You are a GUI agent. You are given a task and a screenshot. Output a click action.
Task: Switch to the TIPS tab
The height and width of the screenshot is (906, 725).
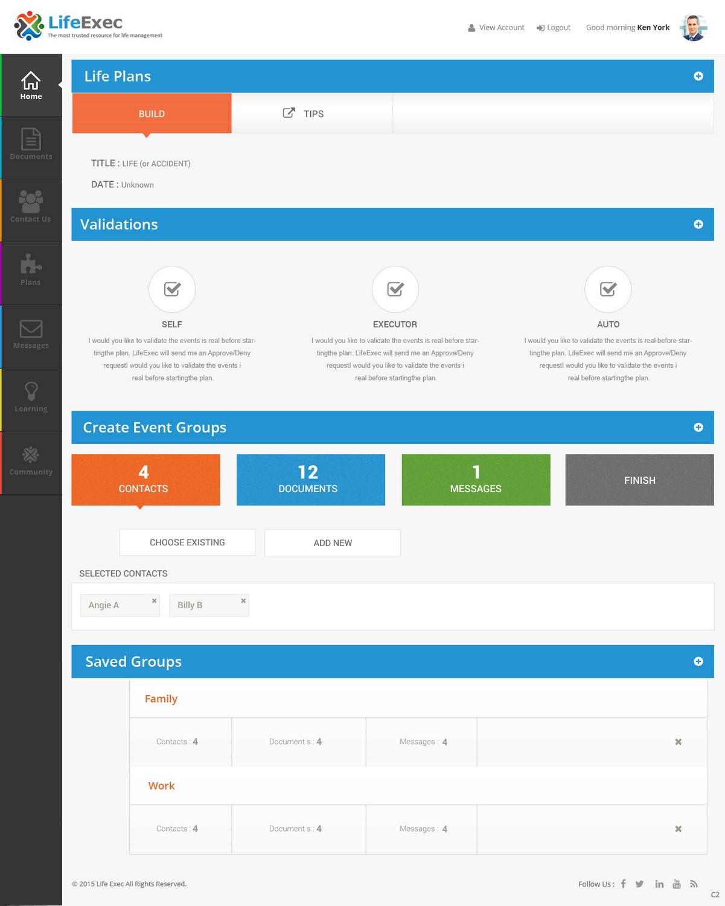312,114
